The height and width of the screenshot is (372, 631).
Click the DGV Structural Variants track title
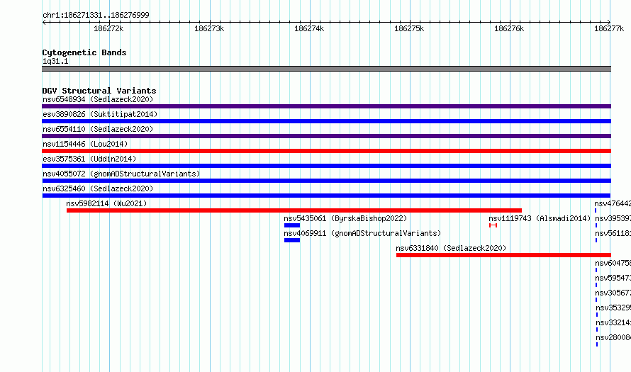coord(99,91)
